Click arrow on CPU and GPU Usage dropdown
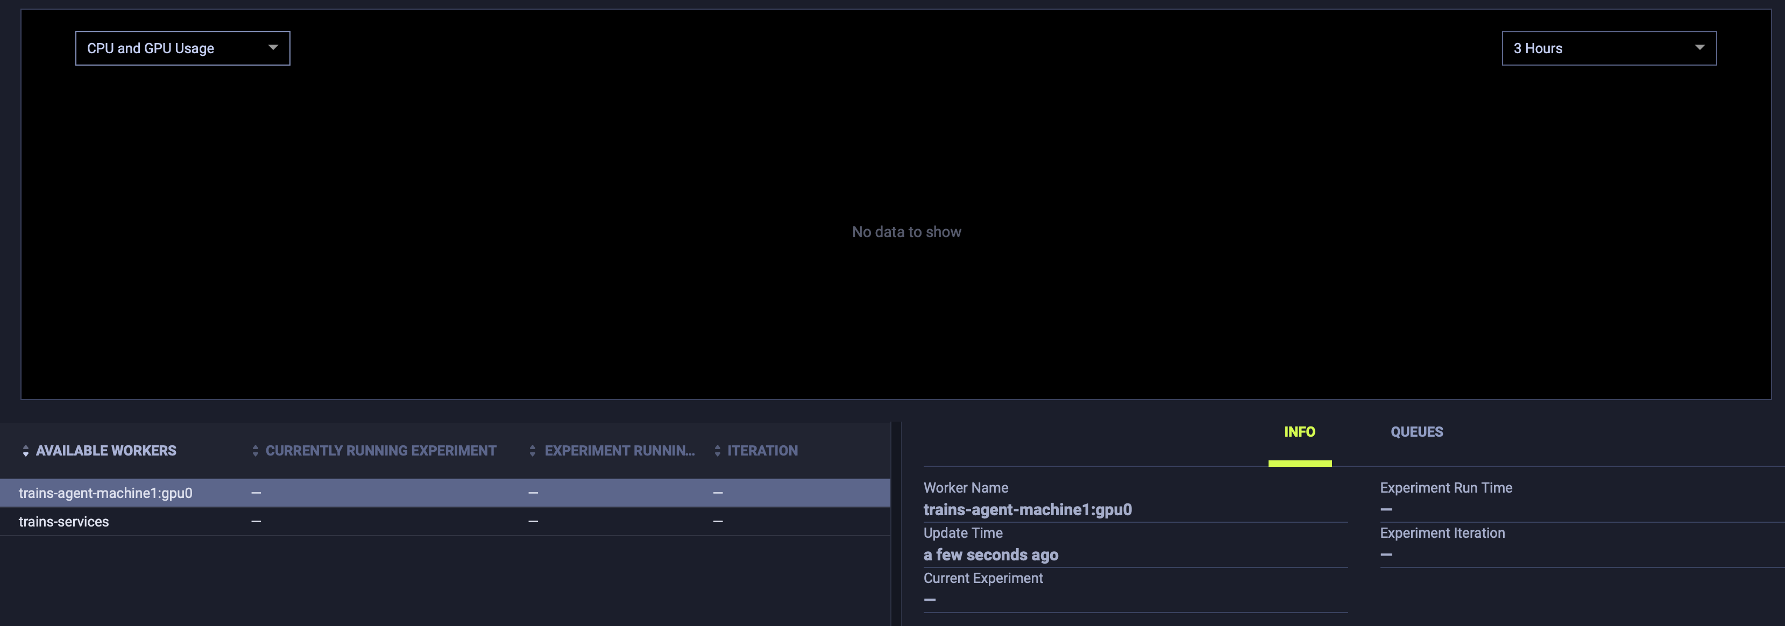 click(x=273, y=48)
